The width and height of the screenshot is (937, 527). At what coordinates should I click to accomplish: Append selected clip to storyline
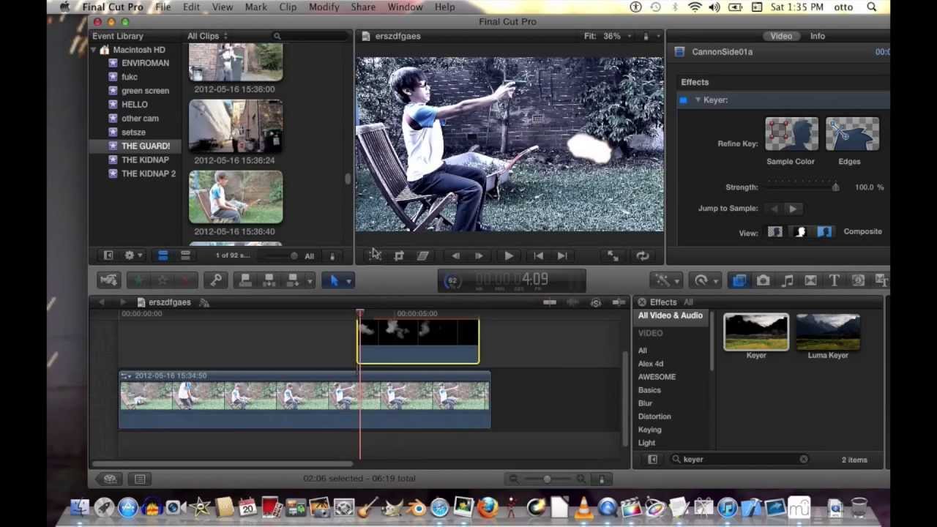[x=293, y=280]
